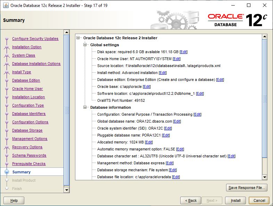Click the summary panel scrollbar thumb
The width and height of the screenshot is (273, 206).
pos(264,99)
